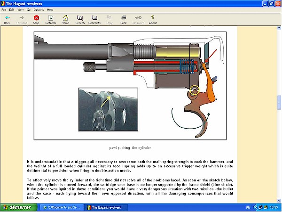Click the app icon in title bar

[x=3, y=3]
